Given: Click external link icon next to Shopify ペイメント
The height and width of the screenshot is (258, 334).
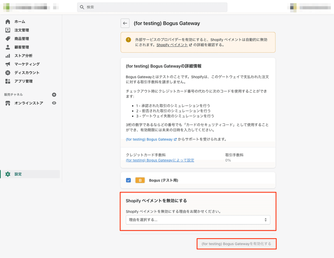Looking at the screenshot, I should 190,45.
